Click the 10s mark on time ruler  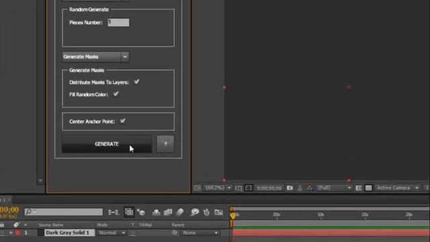[x=320, y=215]
